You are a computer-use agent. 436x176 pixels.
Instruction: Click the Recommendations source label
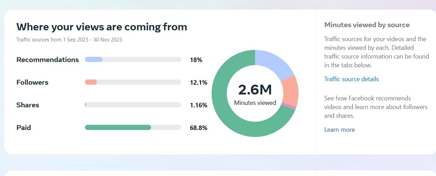point(48,60)
